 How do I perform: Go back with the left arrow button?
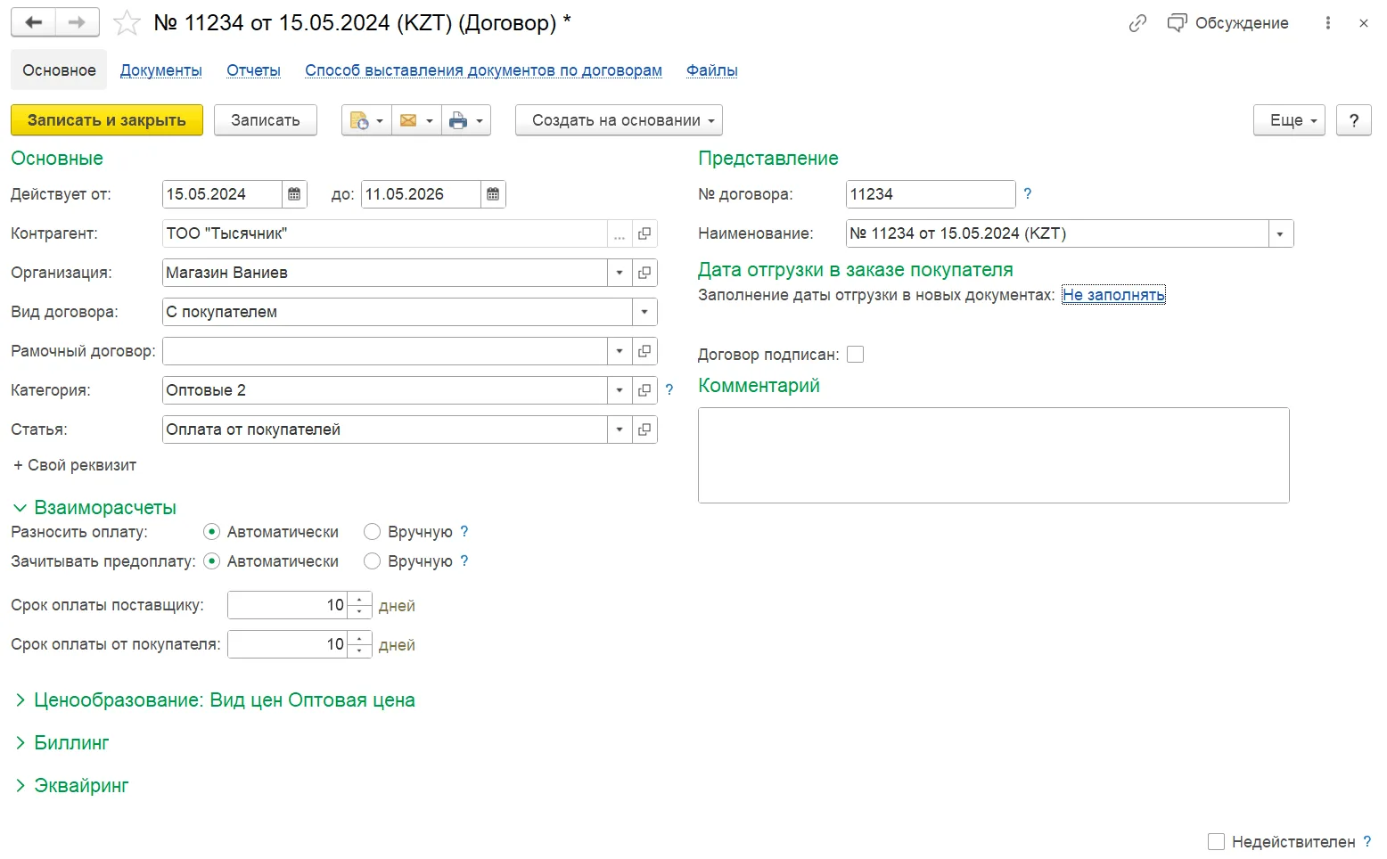(x=34, y=22)
